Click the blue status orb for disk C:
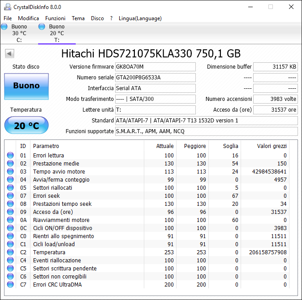The image size is (302, 300). coord(4,26)
